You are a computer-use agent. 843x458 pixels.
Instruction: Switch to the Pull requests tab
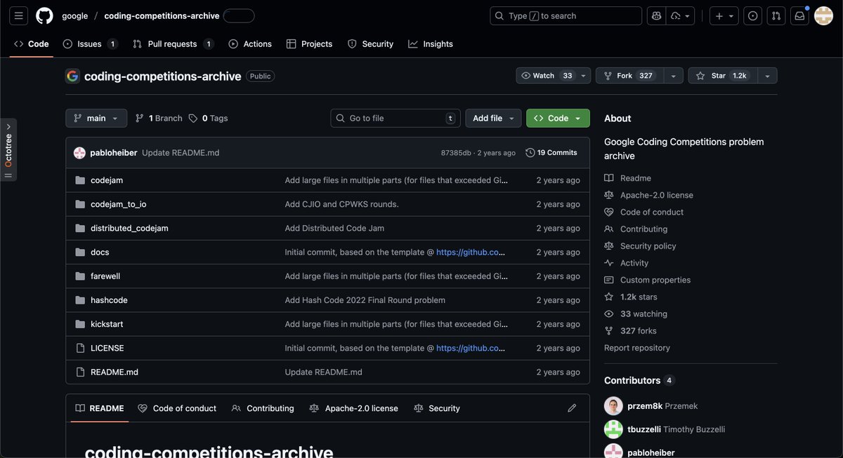click(173, 44)
